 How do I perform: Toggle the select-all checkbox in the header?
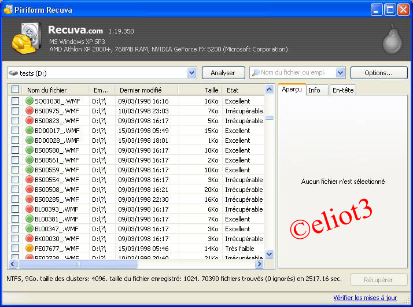click(x=15, y=90)
